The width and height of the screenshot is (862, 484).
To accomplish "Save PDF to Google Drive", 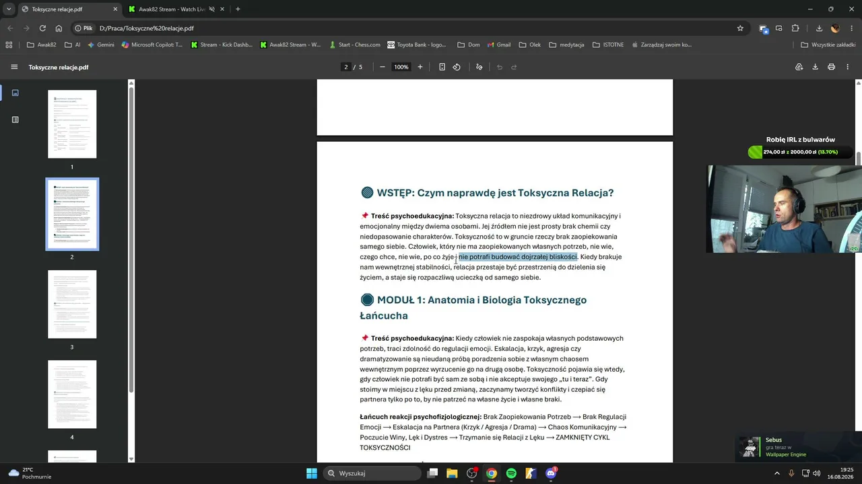I will click(x=799, y=67).
